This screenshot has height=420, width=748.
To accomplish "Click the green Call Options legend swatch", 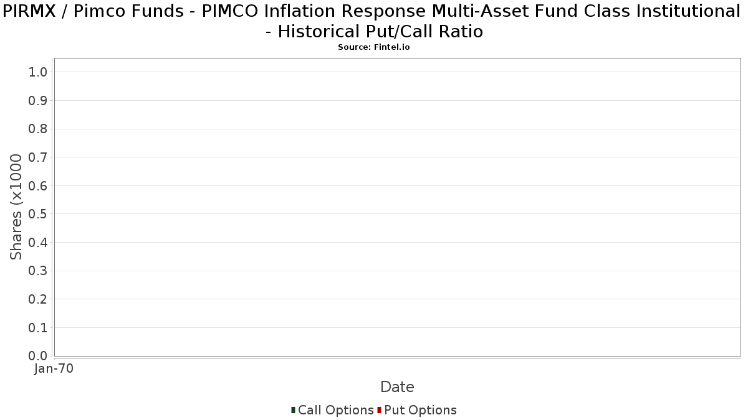I will pos(293,410).
